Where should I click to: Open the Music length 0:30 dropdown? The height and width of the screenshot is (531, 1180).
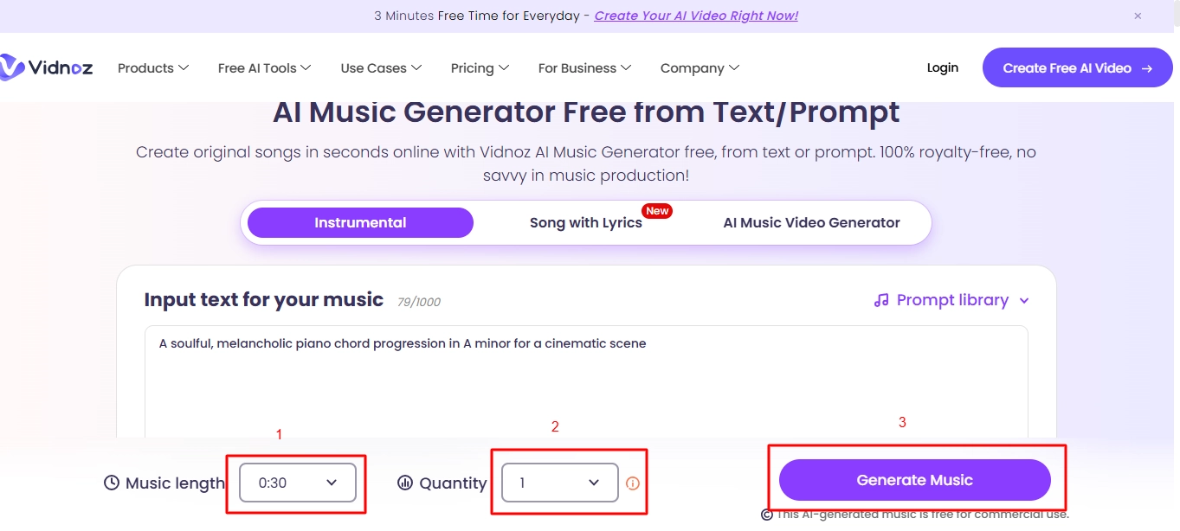click(x=296, y=483)
